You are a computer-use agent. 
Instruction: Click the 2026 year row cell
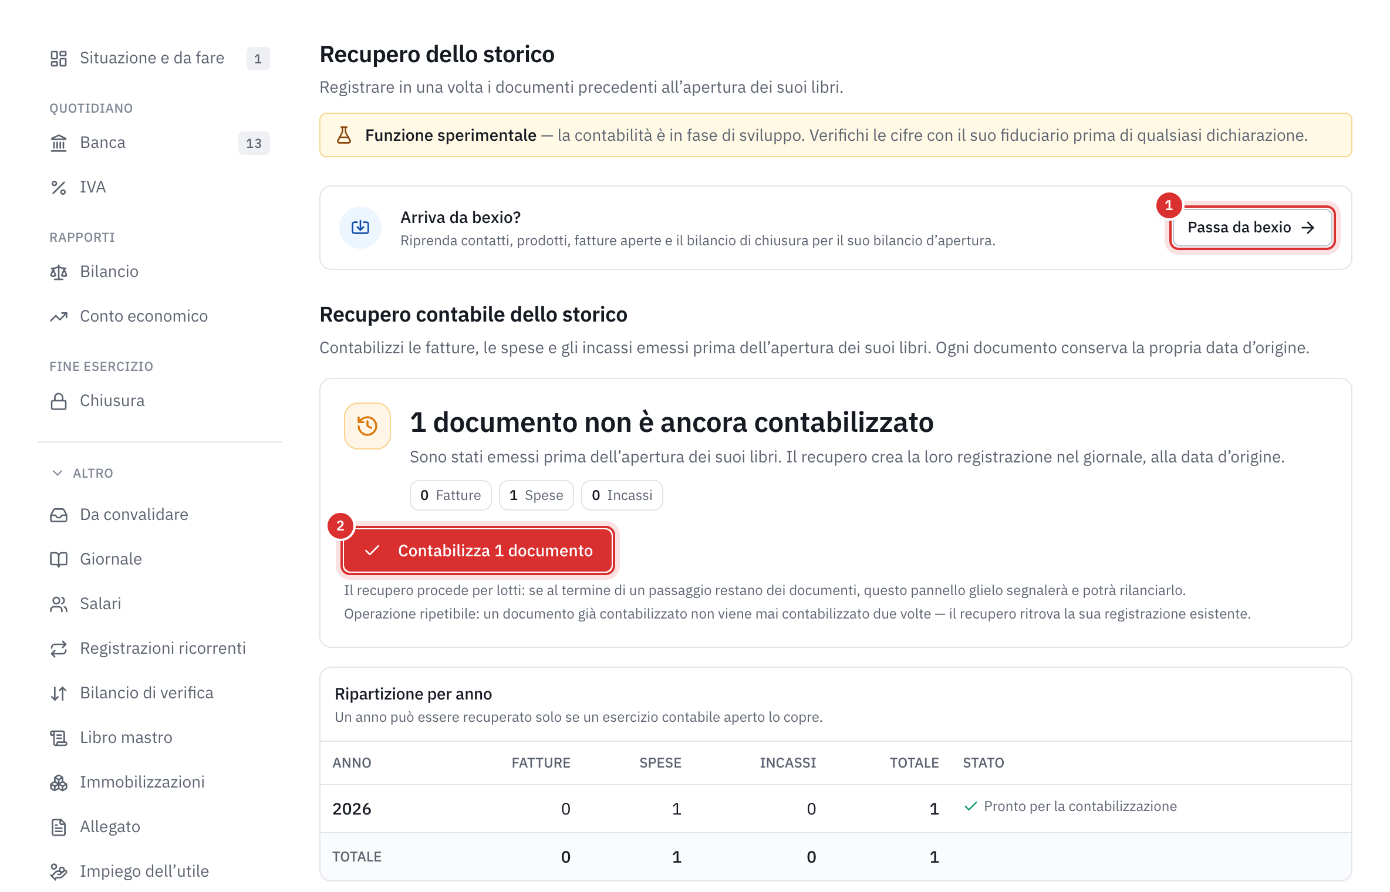point(352,809)
